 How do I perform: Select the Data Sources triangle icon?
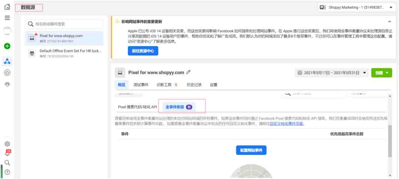[7, 61]
